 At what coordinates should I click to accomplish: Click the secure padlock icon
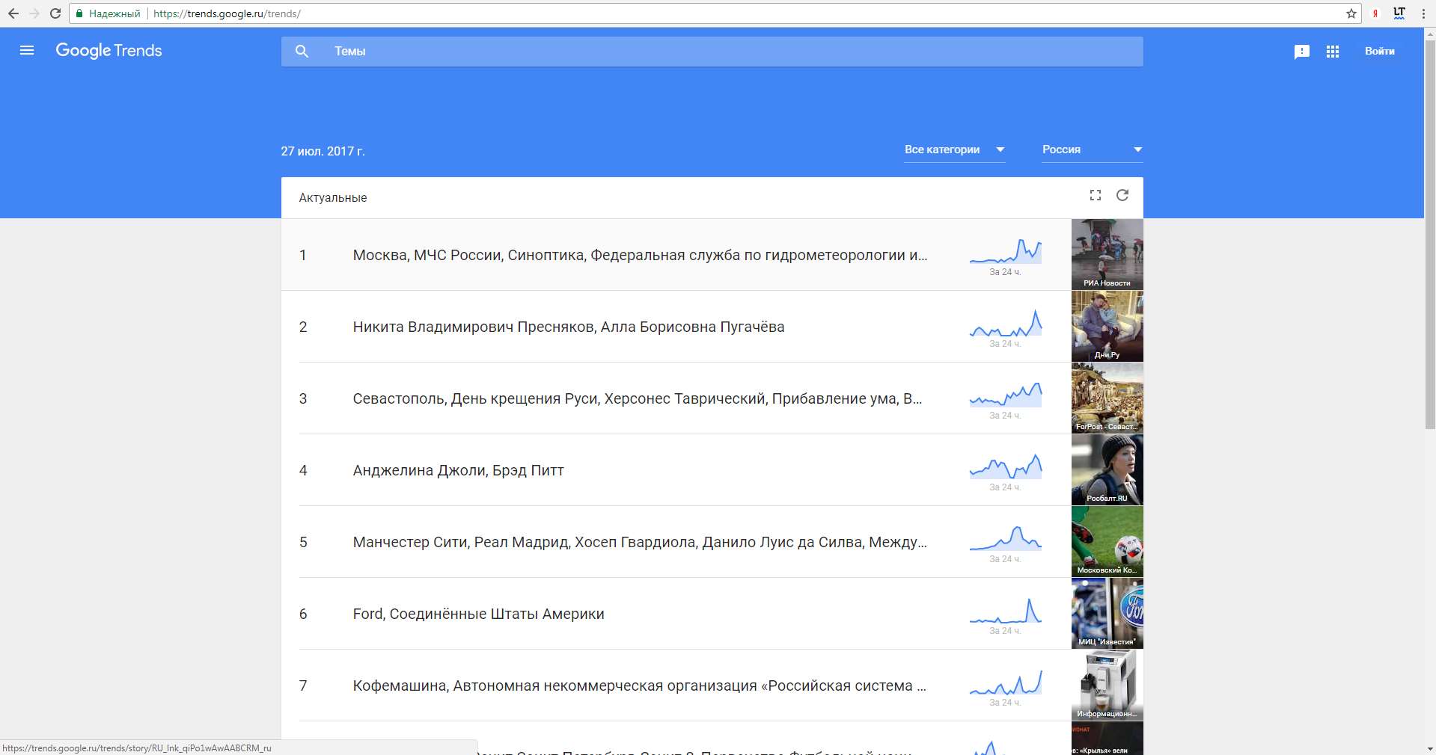(x=79, y=13)
